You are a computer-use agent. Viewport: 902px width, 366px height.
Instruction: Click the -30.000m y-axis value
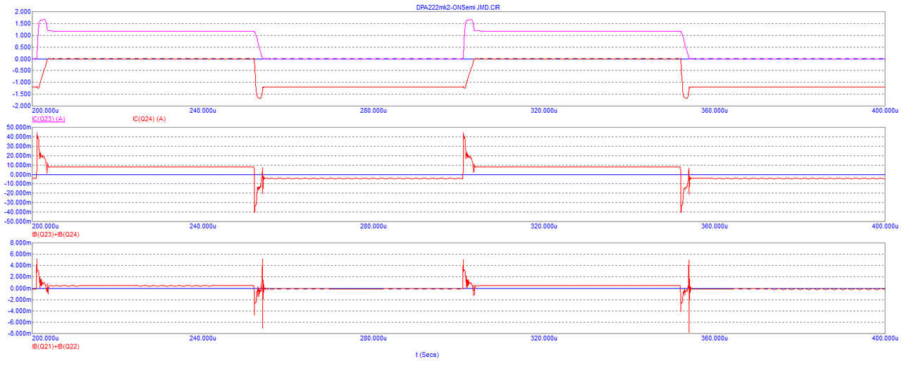coord(16,202)
